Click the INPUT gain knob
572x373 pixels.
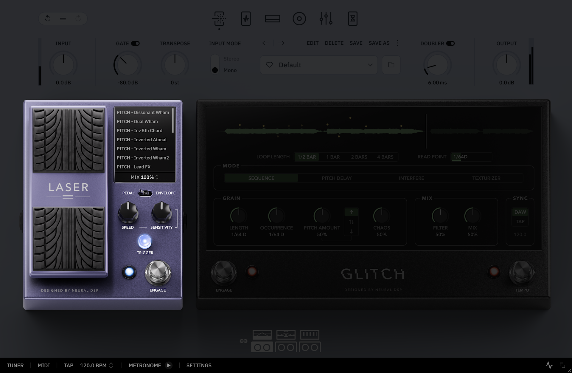[x=63, y=65]
